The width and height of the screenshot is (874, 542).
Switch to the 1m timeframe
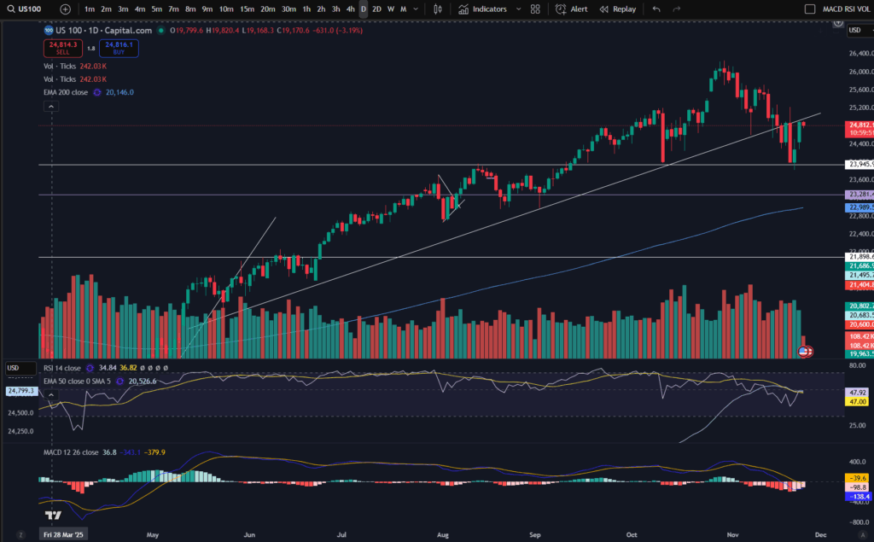point(89,9)
